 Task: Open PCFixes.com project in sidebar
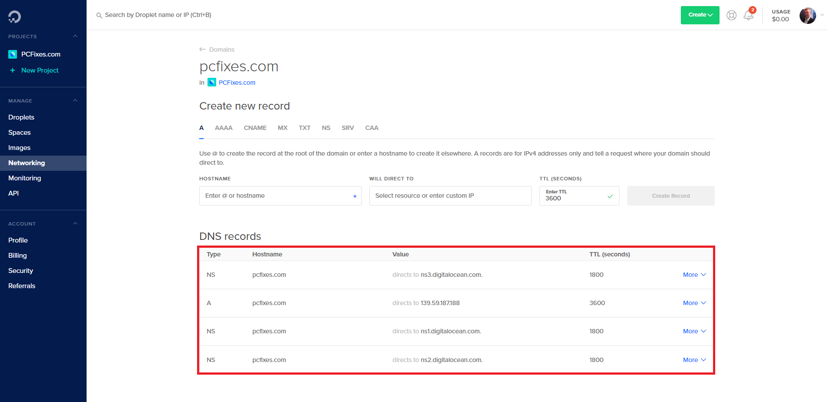[41, 54]
